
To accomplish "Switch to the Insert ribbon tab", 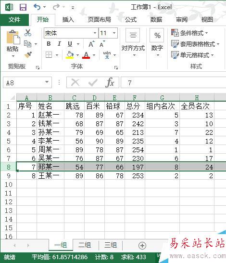I will tap(68, 20).
